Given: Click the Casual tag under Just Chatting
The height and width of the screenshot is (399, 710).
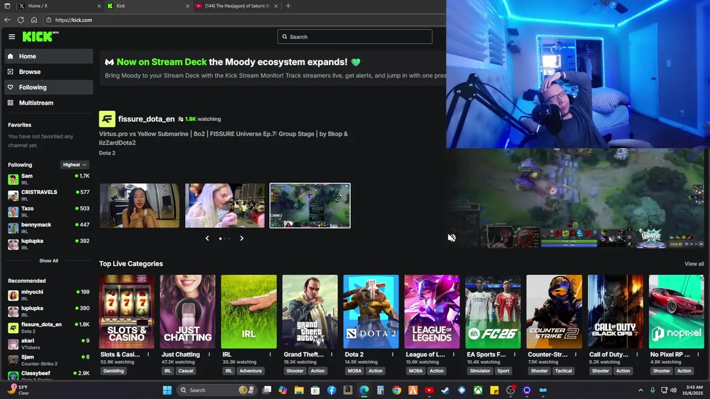Looking at the screenshot, I should [186, 371].
